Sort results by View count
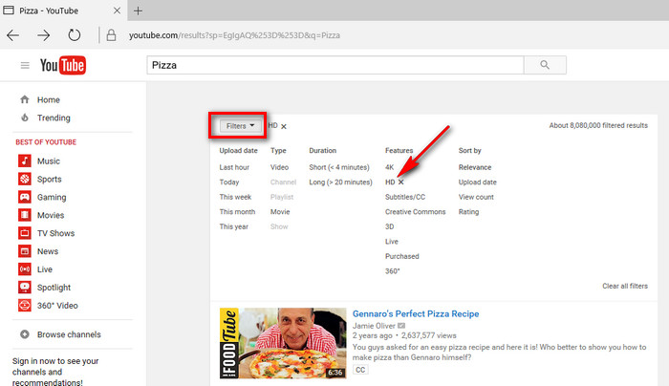Screen dimensions: 669x386 (x=476, y=197)
